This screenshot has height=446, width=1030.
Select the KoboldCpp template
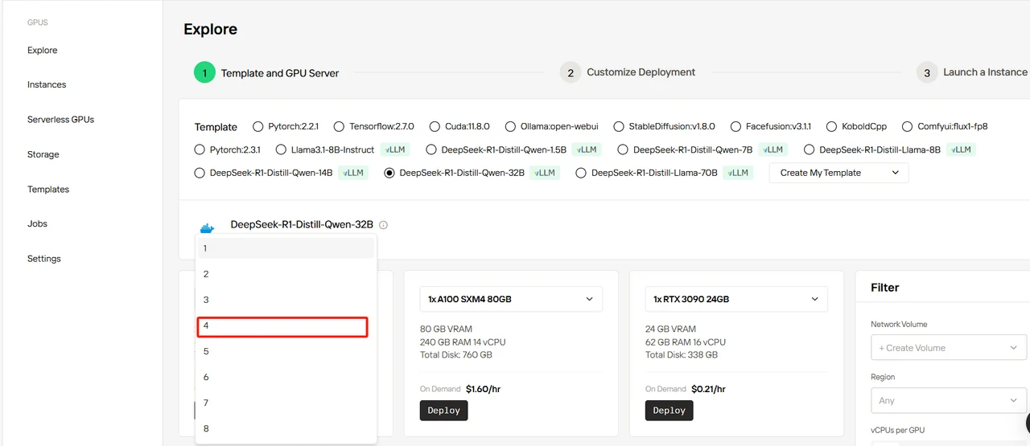(831, 126)
